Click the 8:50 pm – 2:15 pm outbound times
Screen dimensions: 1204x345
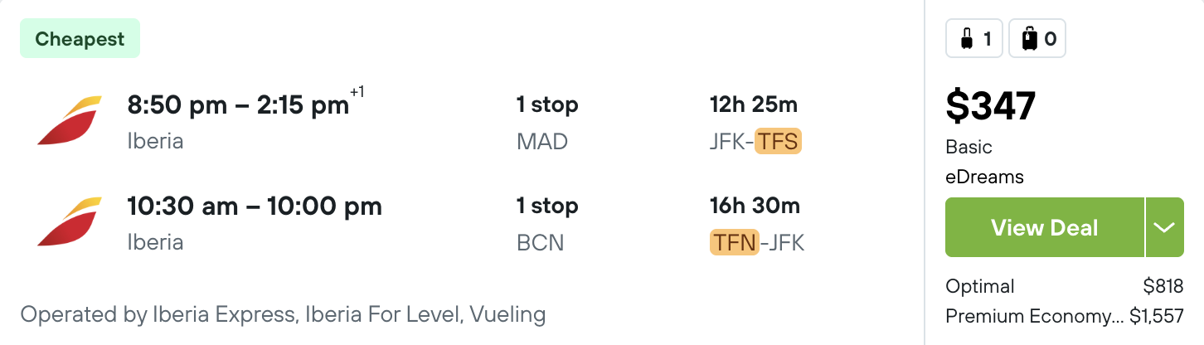click(x=239, y=105)
